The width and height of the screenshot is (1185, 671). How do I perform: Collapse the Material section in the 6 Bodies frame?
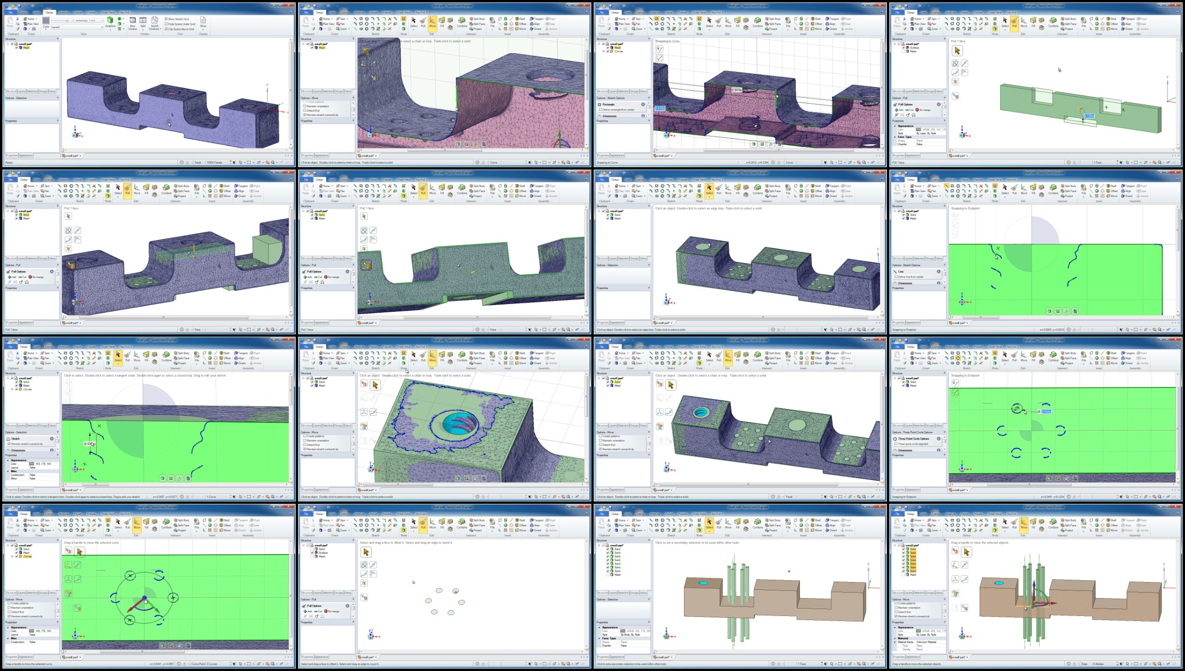coord(895,638)
